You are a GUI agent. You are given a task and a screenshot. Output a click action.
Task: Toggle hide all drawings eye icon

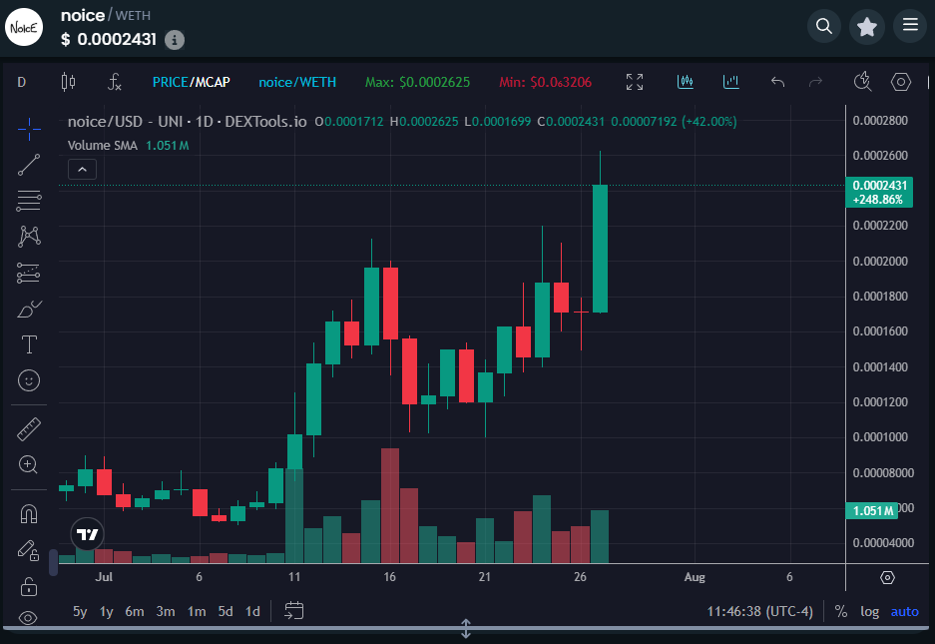tap(29, 618)
